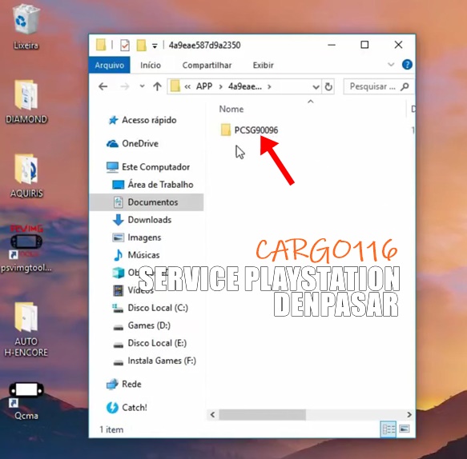Select Catch! in navigation pane

click(x=127, y=407)
